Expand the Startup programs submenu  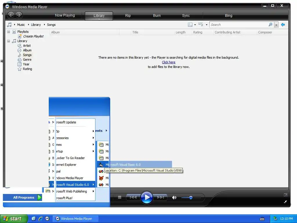click(x=72, y=151)
